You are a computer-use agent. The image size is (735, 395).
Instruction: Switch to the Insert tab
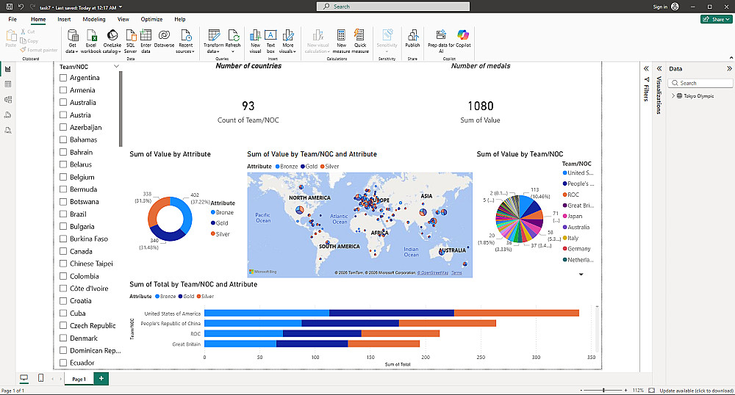point(64,19)
